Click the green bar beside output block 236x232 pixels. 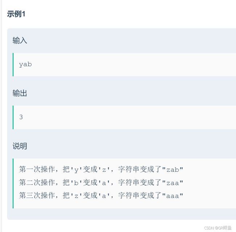[x=13, y=117]
